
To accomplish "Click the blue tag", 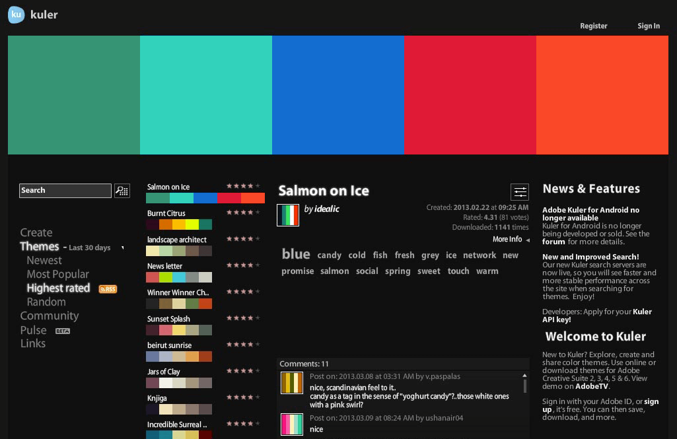I will click(x=296, y=253).
